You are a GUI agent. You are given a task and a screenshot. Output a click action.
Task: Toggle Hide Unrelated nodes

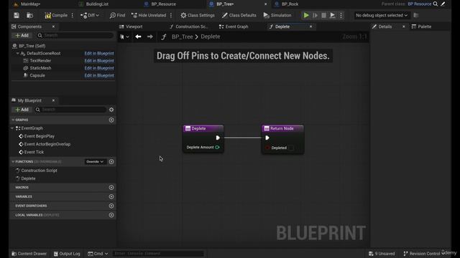pyautogui.click(x=149, y=15)
